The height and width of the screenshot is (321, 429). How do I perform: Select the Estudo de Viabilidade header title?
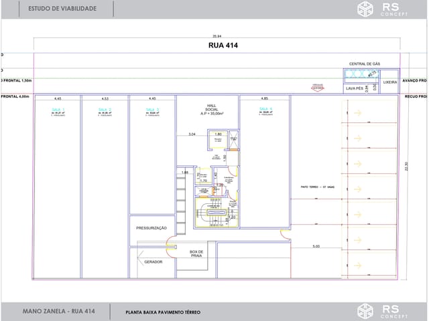[62, 9]
